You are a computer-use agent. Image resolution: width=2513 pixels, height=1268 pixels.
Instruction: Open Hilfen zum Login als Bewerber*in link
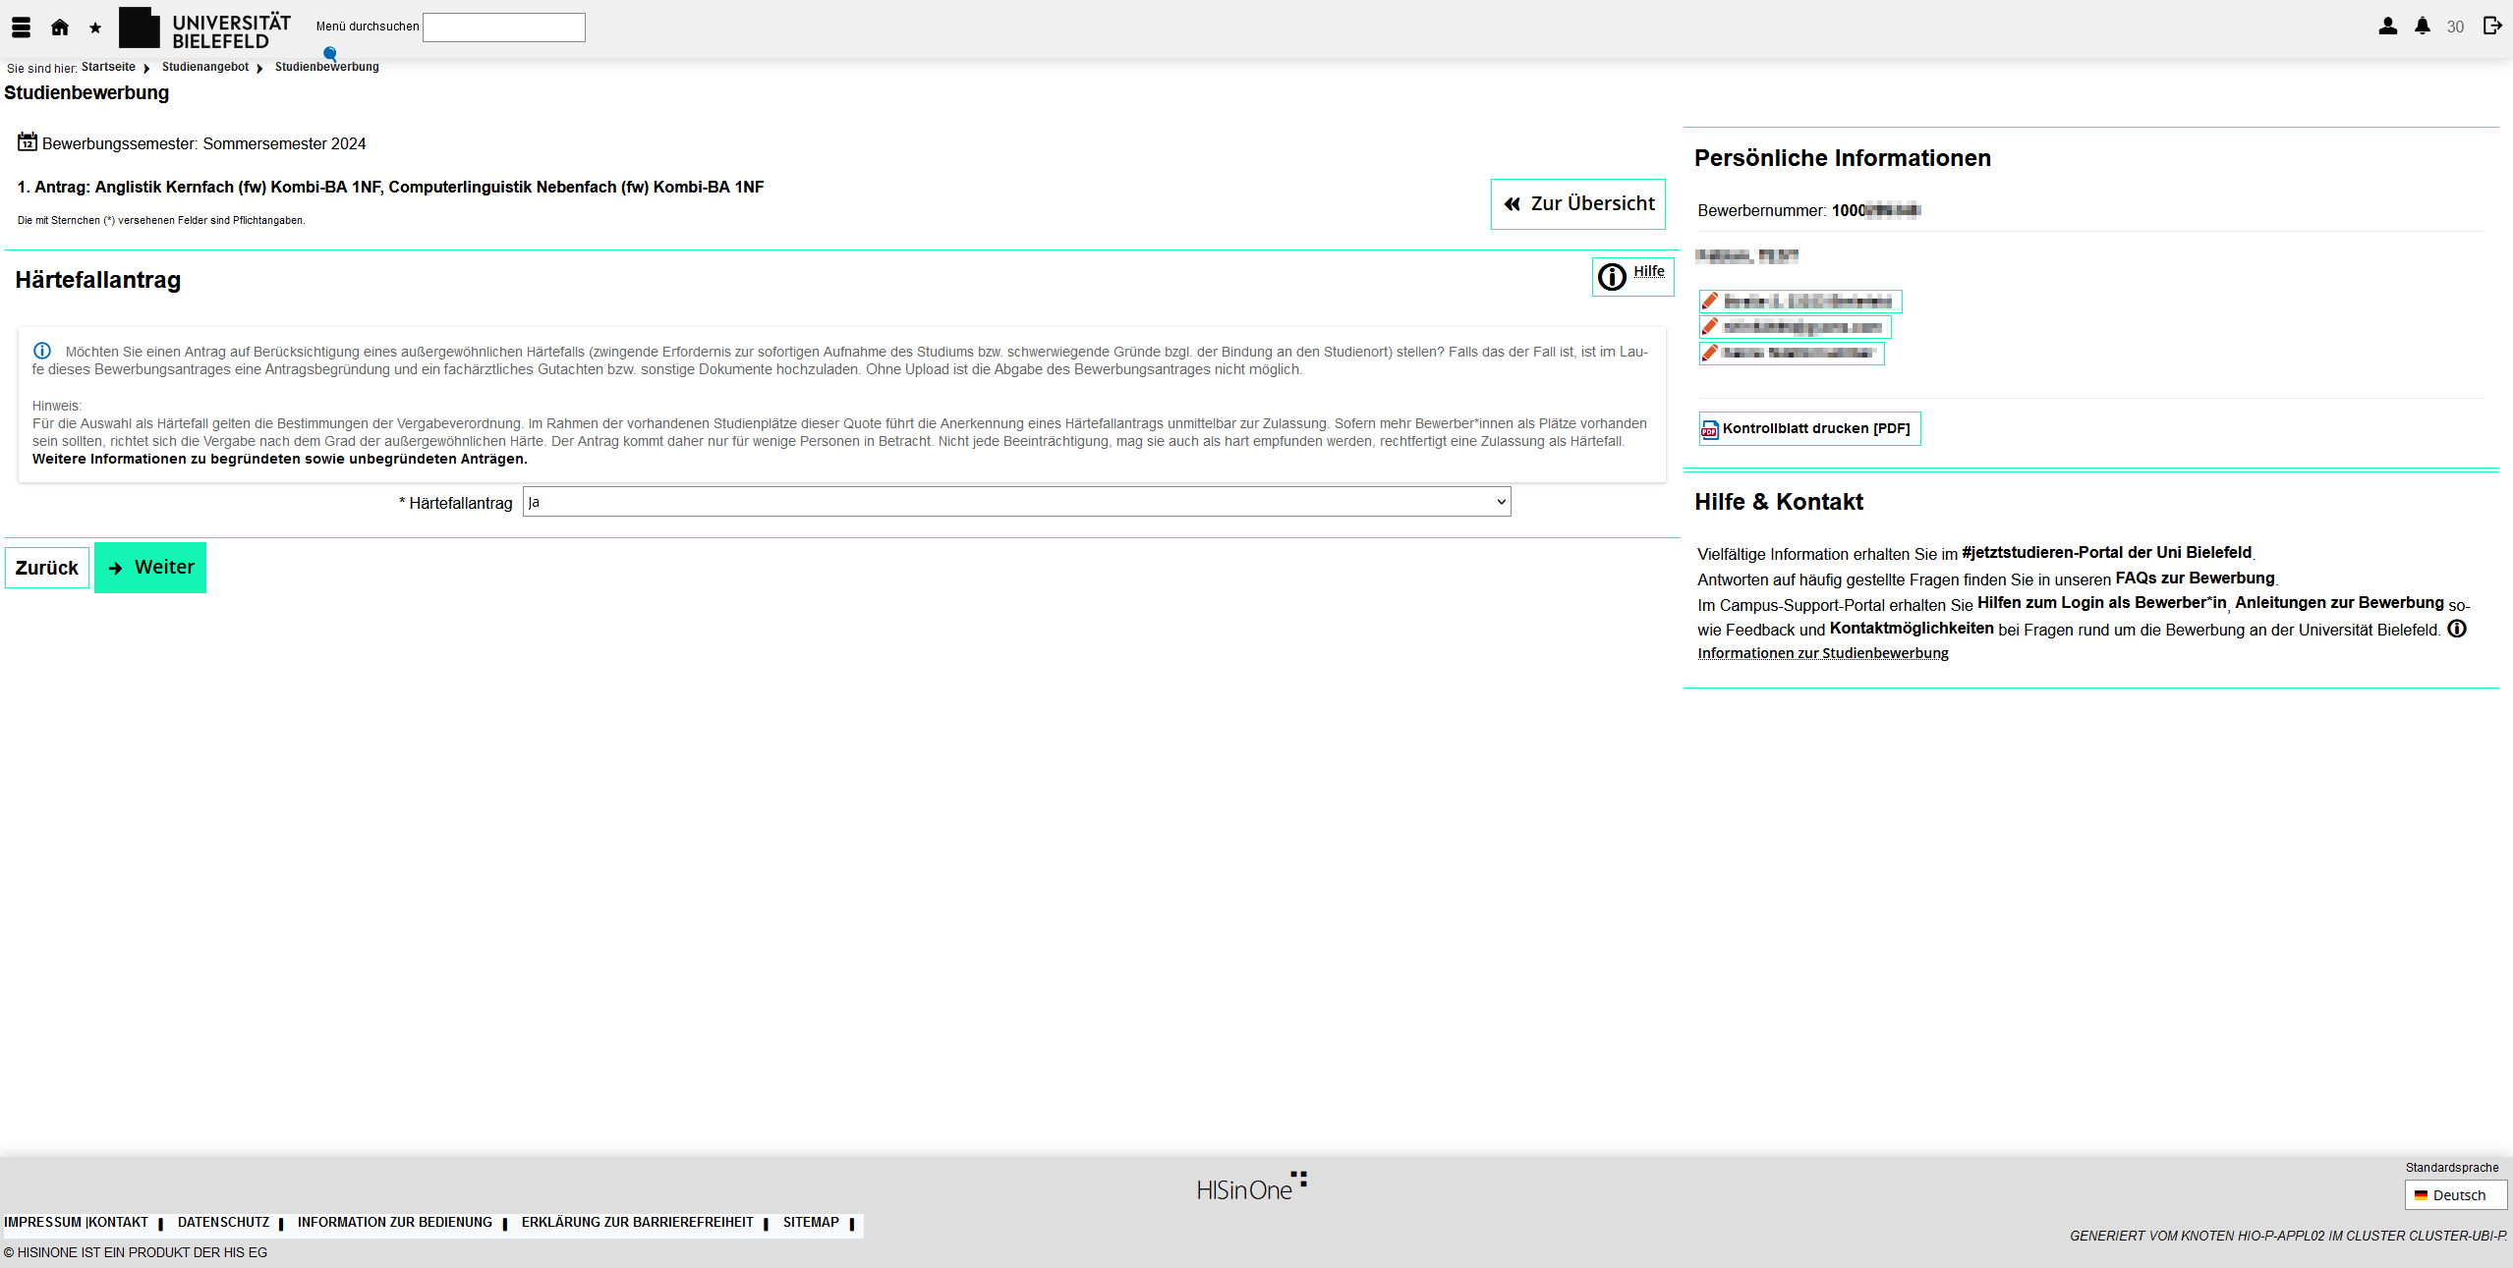coord(2102,602)
